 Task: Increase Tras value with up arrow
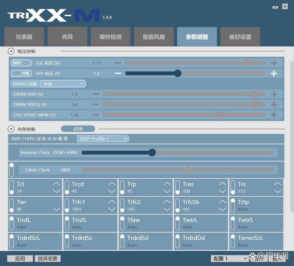click(222, 184)
